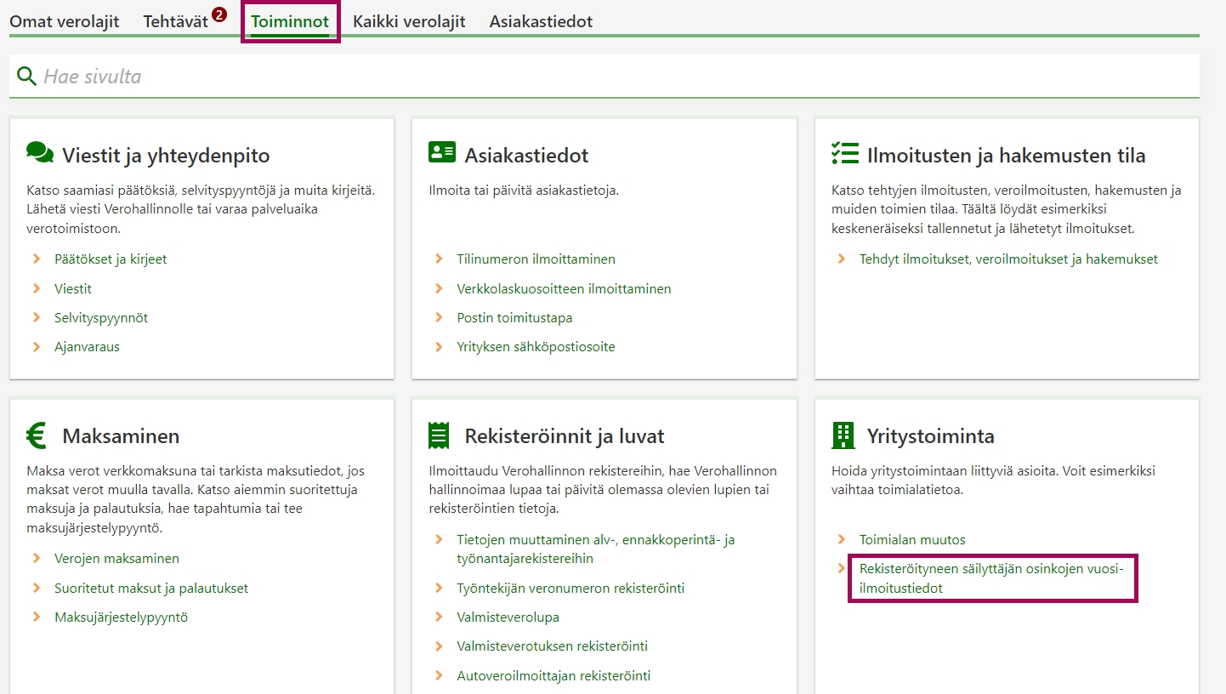
Task: Click the receipt icon beside Rekisteröinnit ja luvat
Action: coord(440,435)
